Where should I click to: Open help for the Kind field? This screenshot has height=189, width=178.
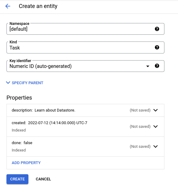[157, 47]
